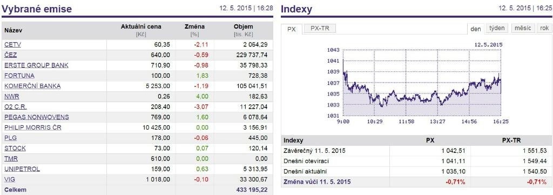The height and width of the screenshot is (195, 553).
Task: Select the měsíc chart period
Action: (x=523, y=28)
